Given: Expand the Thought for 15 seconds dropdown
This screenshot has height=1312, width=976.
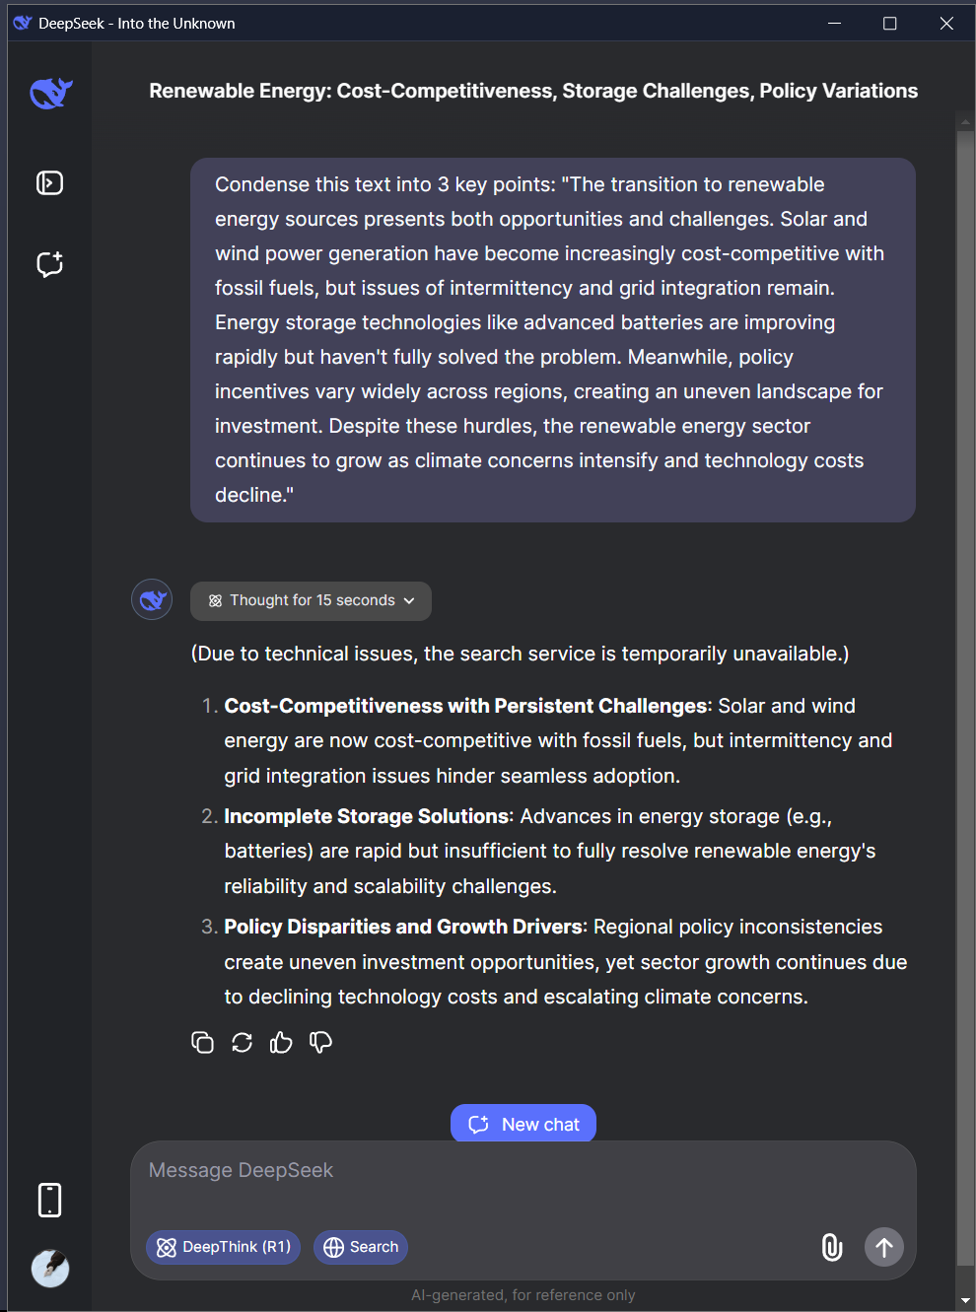Looking at the screenshot, I should pyautogui.click(x=311, y=600).
